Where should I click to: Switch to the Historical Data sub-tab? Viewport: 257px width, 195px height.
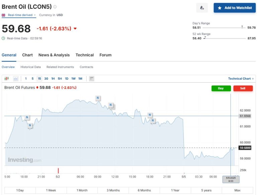[30, 67]
